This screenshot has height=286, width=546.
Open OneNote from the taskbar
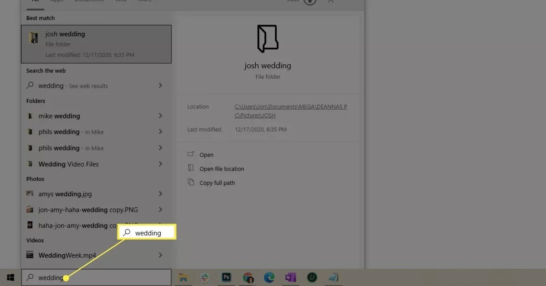(x=290, y=277)
